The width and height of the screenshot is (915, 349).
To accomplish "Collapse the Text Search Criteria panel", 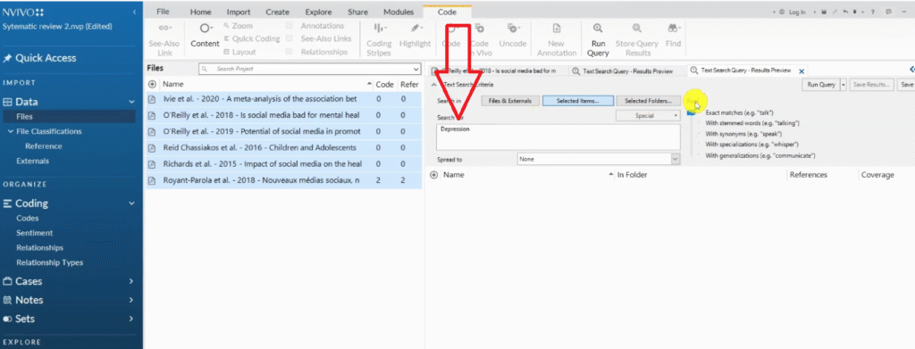I will click(433, 85).
